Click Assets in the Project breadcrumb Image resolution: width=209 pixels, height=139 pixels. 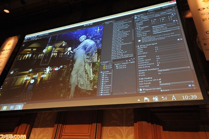tap(117, 64)
